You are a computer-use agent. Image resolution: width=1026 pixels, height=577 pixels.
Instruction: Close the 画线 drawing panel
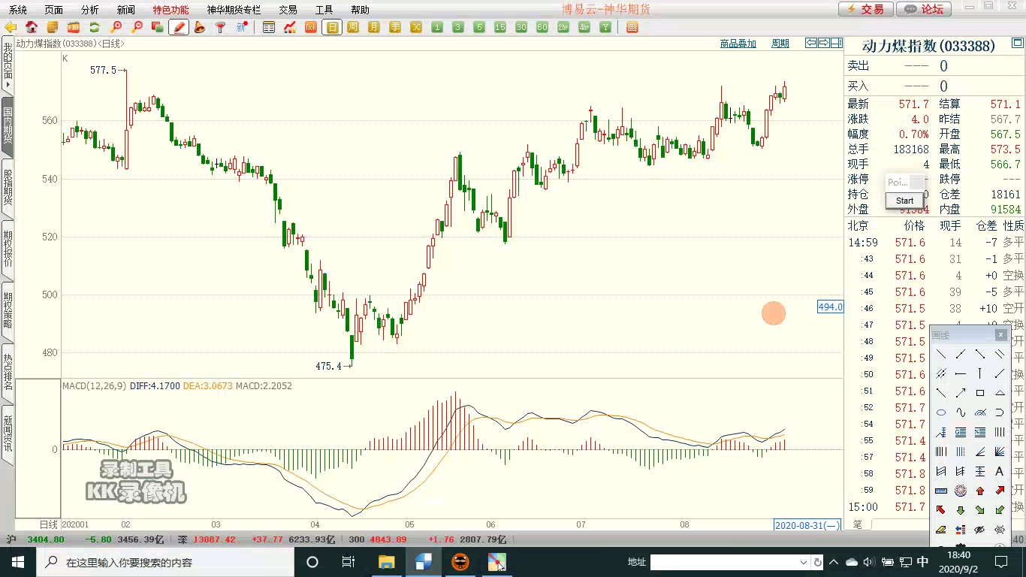(1000, 335)
